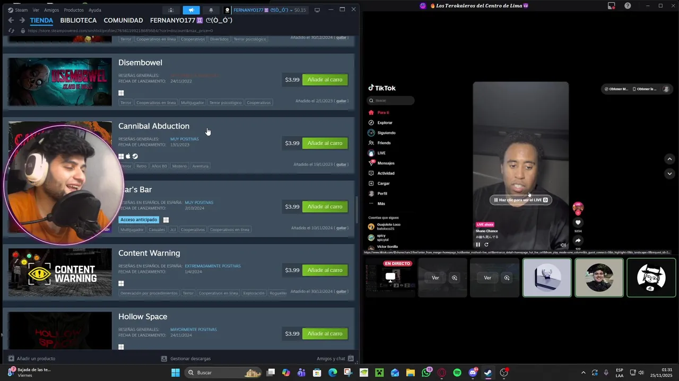Switch to the TIENDA tab
Image resolution: width=679 pixels, height=381 pixels.
pos(41,20)
